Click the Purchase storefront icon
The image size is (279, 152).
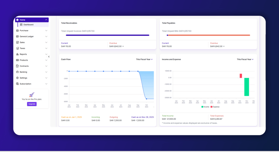click(17, 30)
